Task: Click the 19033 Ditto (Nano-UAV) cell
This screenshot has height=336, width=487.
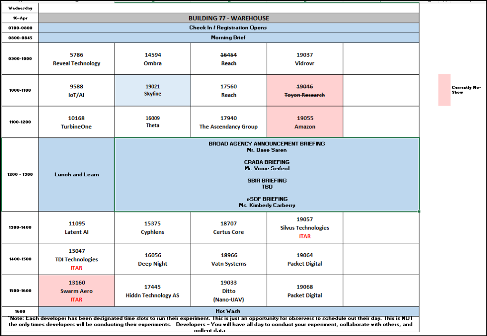Action: [229, 291]
